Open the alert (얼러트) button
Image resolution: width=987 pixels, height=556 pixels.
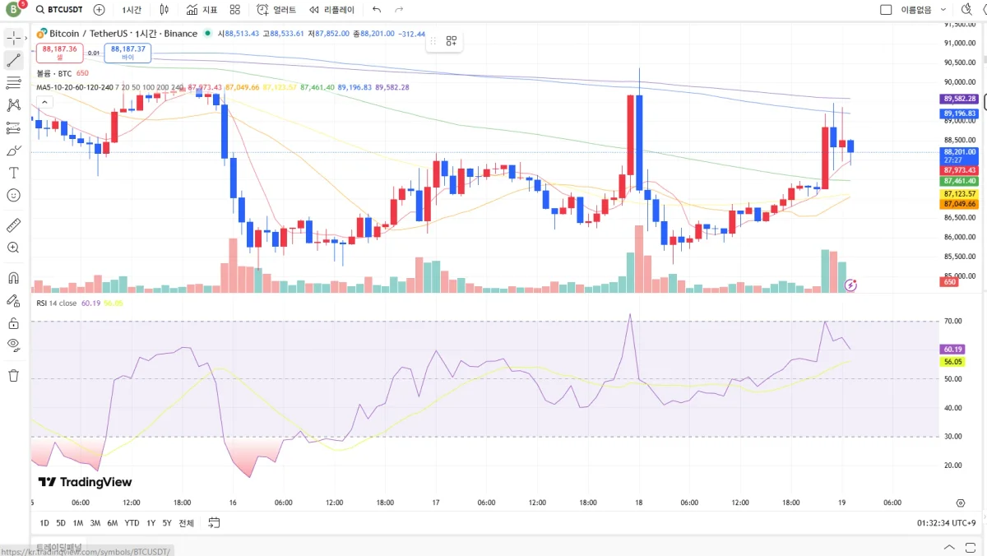pyautogui.click(x=276, y=10)
